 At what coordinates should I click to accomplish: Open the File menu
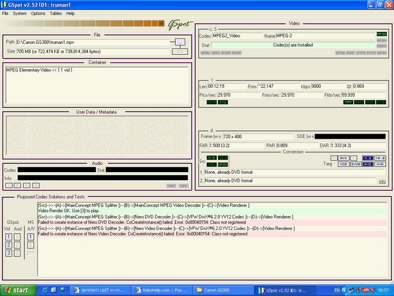[x=5, y=14]
